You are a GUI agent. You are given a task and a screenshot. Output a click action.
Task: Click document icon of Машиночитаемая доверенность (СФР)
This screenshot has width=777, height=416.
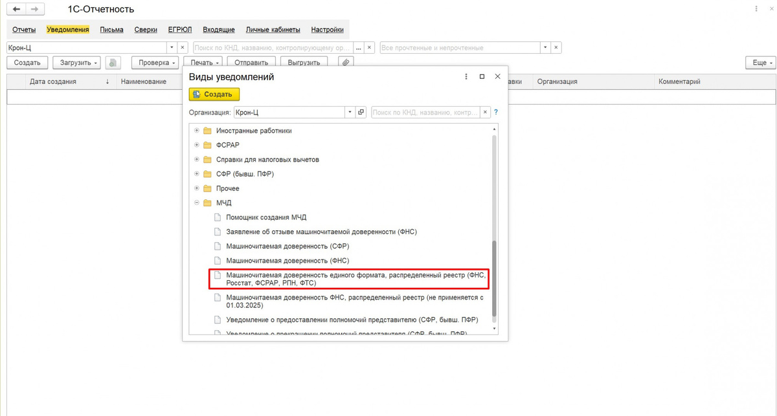218,246
